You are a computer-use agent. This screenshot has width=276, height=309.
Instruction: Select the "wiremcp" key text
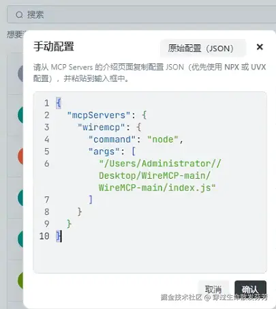pyautogui.click(x=102, y=128)
